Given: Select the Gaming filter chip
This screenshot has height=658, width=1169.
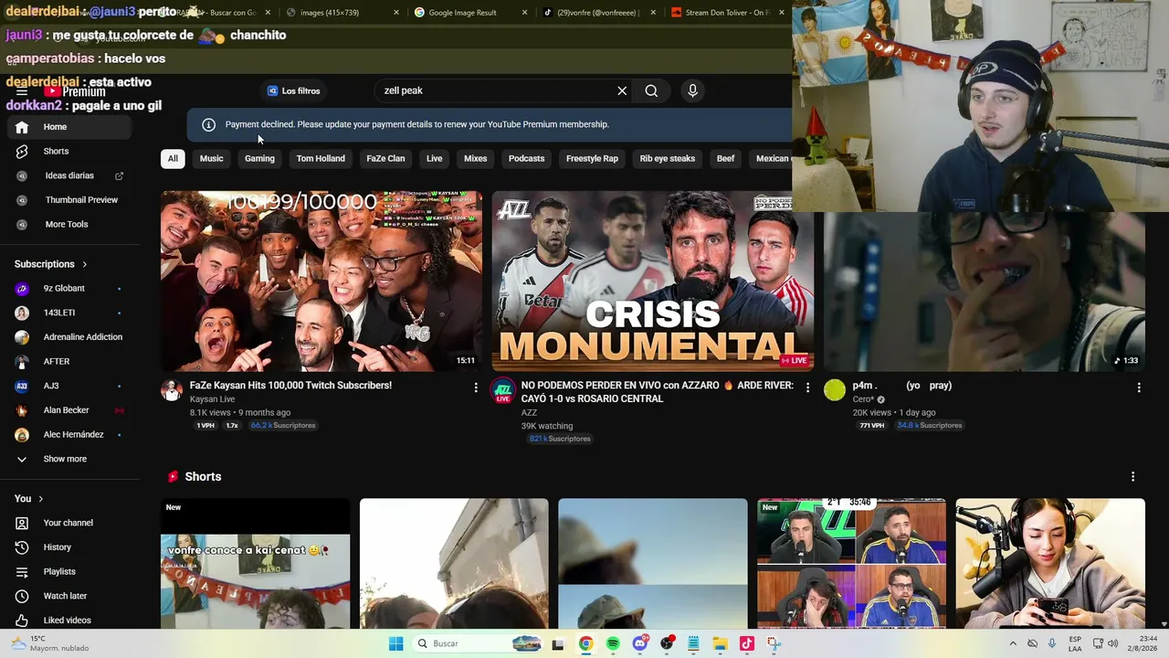Looking at the screenshot, I should [259, 158].
